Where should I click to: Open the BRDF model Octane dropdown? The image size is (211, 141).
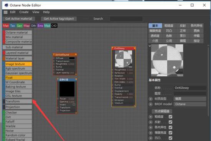pyautogui.click(x=190, y=104)
